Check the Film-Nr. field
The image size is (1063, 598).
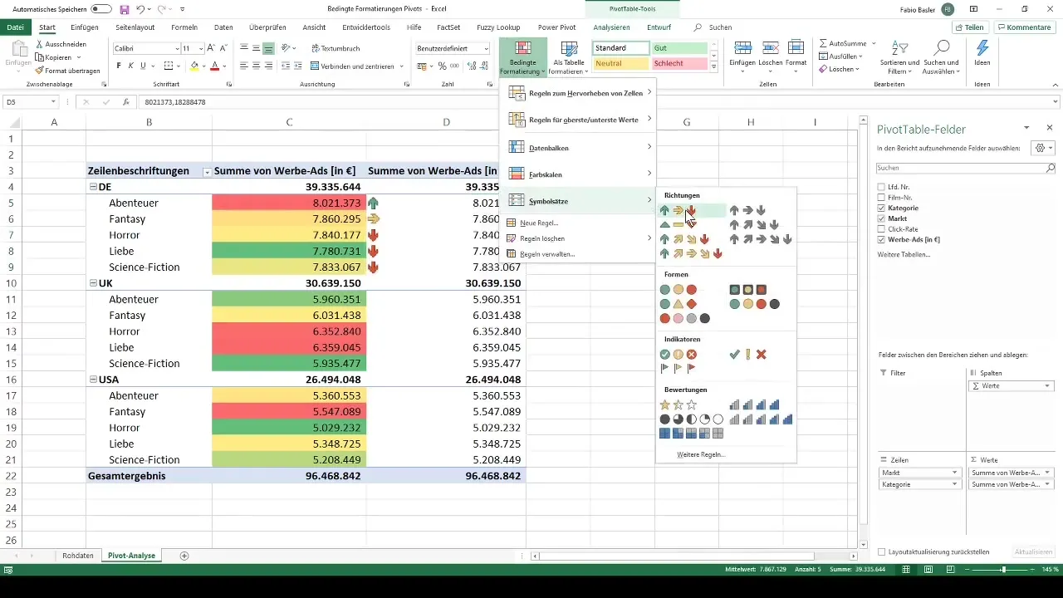tap(881, 197)
